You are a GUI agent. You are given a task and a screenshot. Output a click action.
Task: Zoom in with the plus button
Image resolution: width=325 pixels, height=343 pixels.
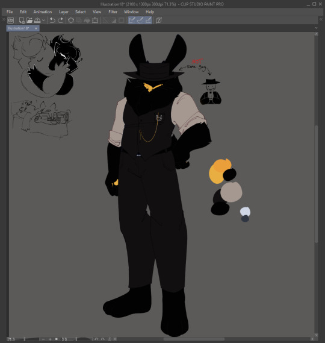(x=50, y=339)
